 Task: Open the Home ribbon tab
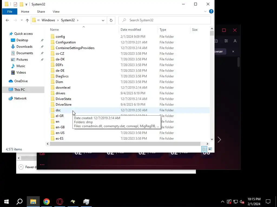pyautogui.click(x=25, y=12)
